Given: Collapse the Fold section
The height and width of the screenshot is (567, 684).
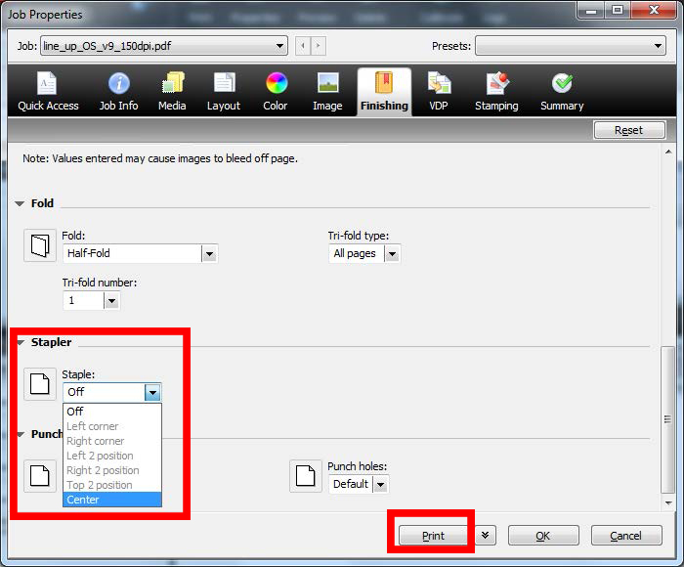Looking at the screenshot, I should pyautogui.click(x=20, y=204).
